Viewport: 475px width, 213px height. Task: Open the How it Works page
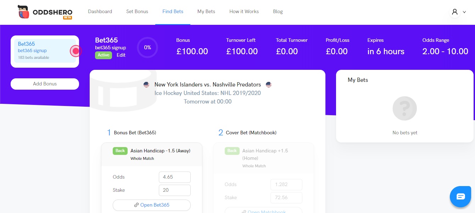click(244, 11)
